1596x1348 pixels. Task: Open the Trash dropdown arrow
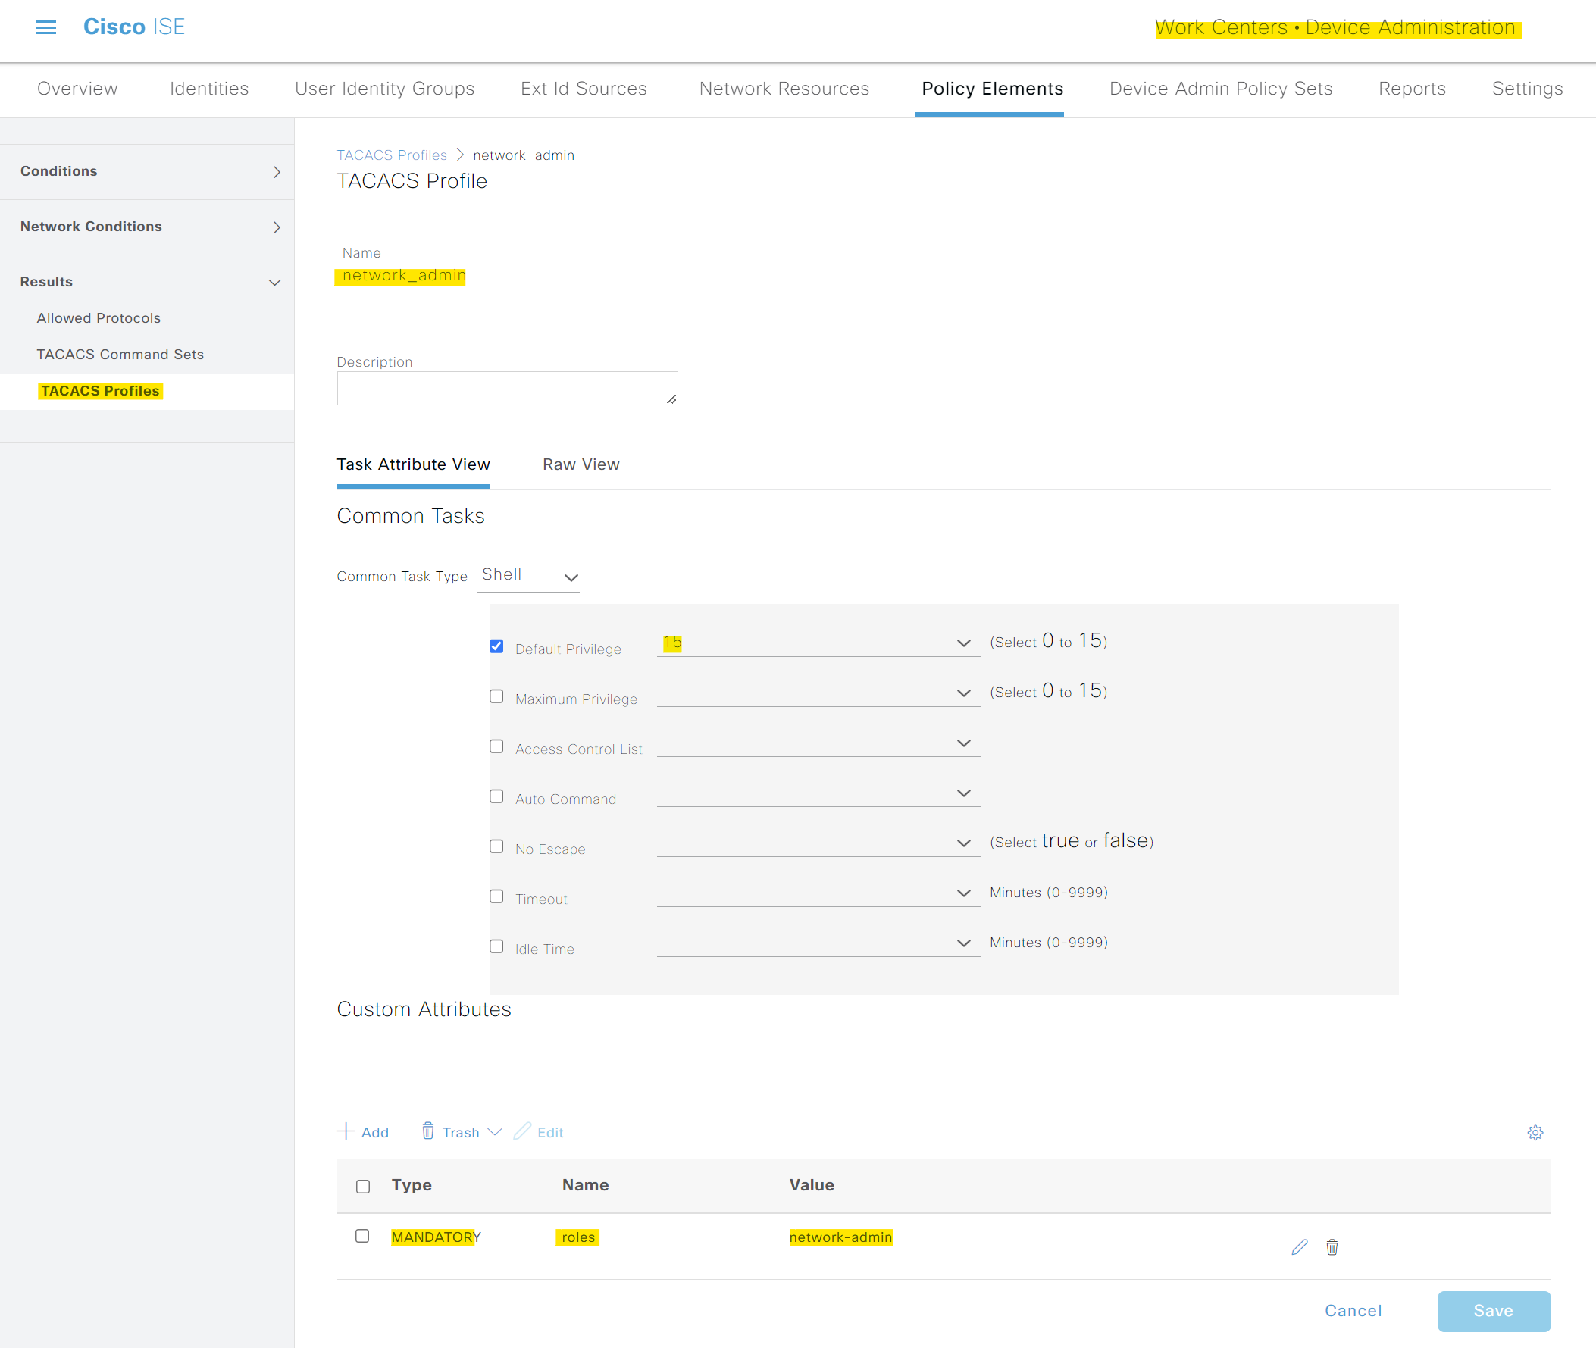coord(495,1132)
